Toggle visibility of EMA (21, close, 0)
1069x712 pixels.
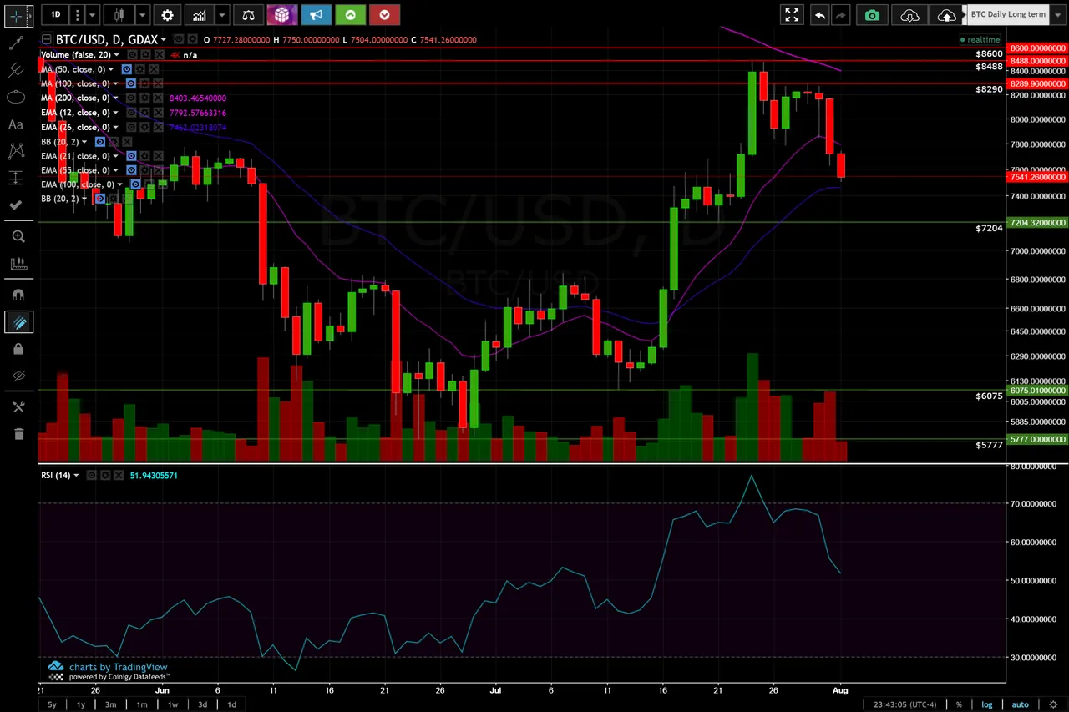coord(131,156)
